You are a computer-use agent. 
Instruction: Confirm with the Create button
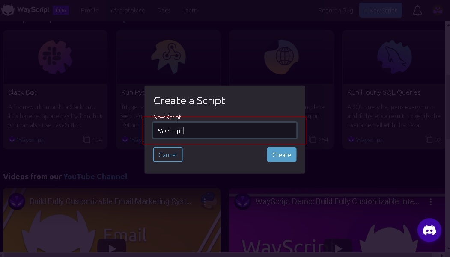tap(282, 154)
